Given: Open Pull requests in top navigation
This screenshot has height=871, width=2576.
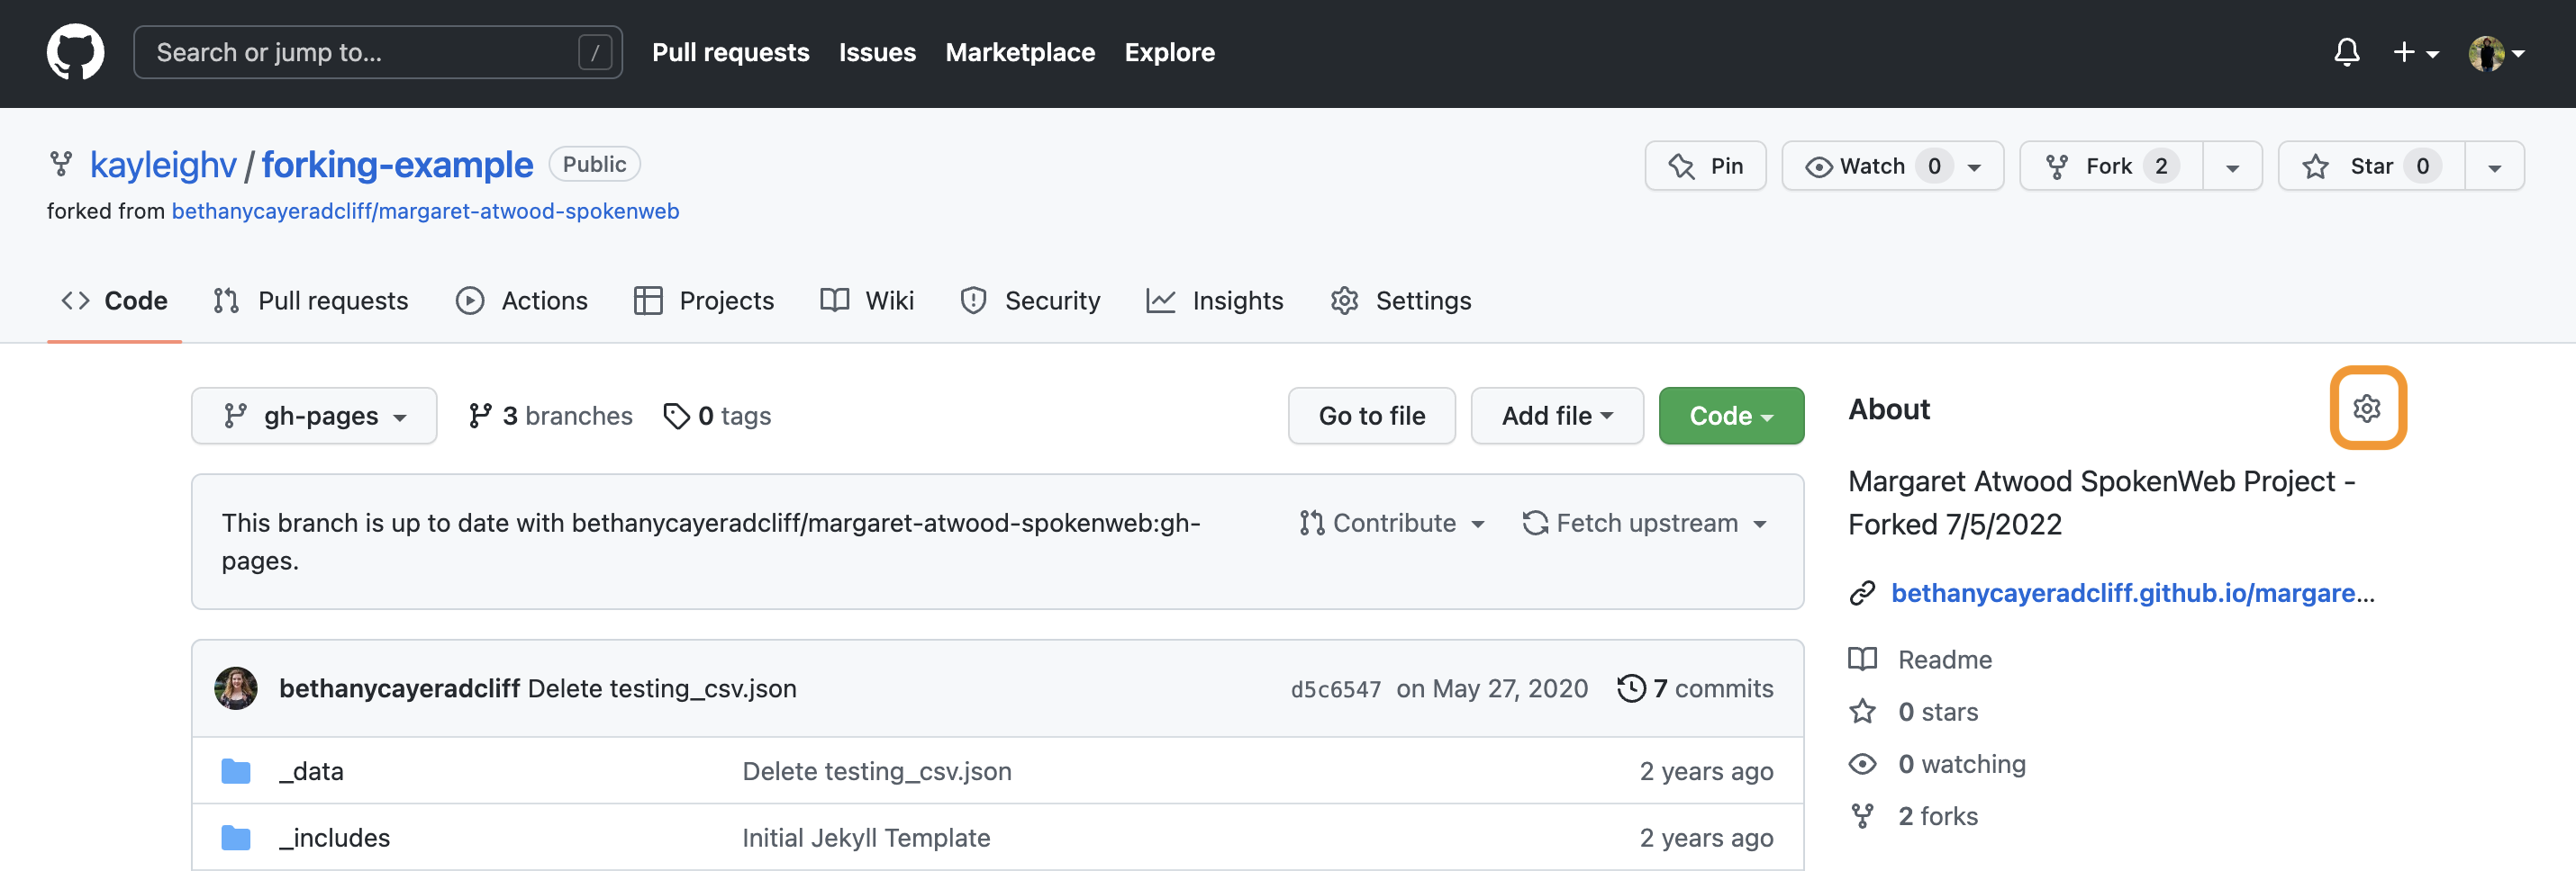Looking at the screenshot, I should tap(730, 52).
